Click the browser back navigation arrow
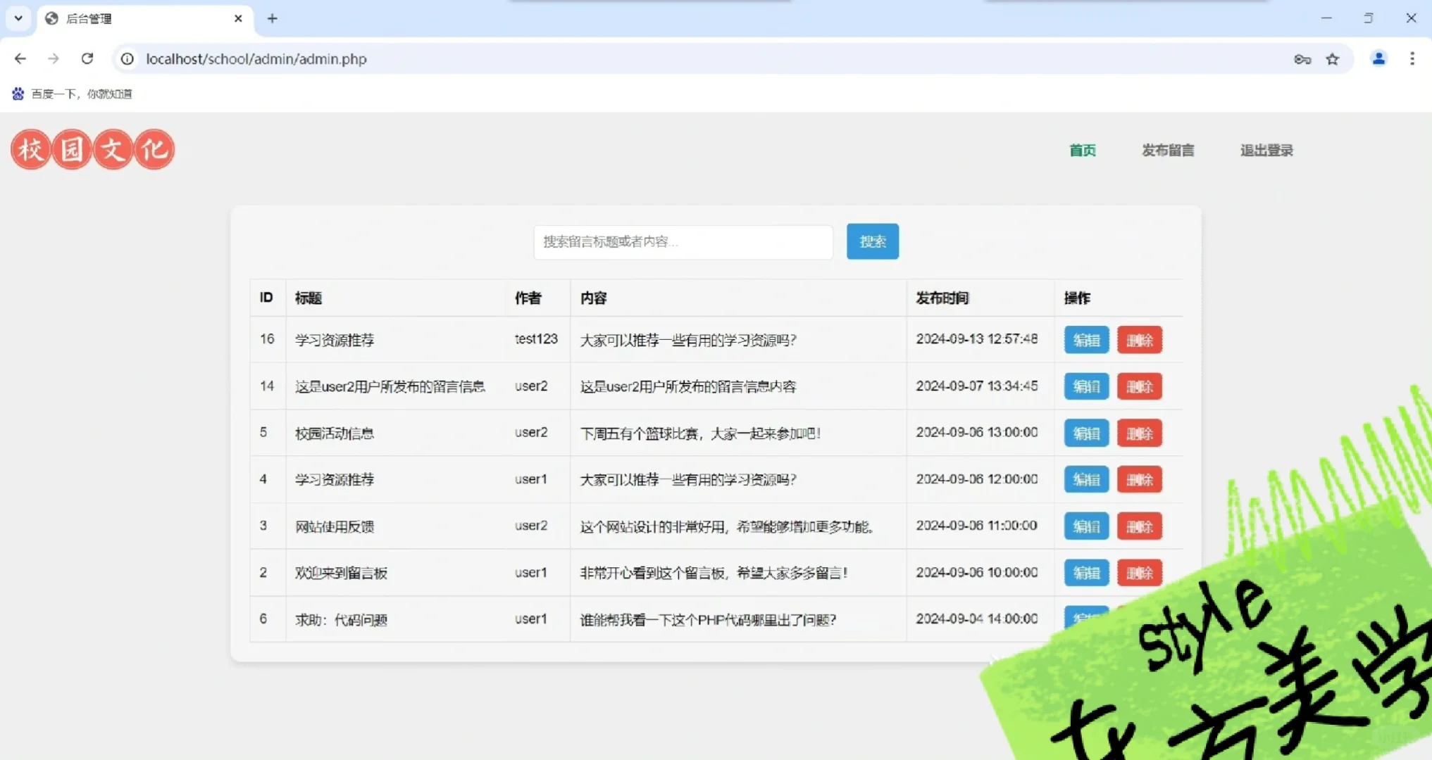 tap(20, 59)
